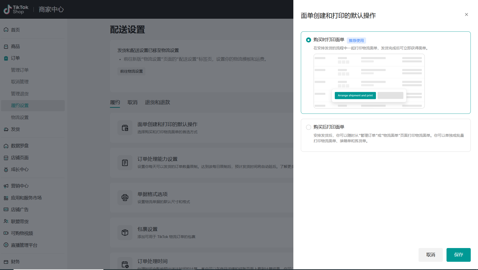Click the 保存 save button

pos(458,255)
